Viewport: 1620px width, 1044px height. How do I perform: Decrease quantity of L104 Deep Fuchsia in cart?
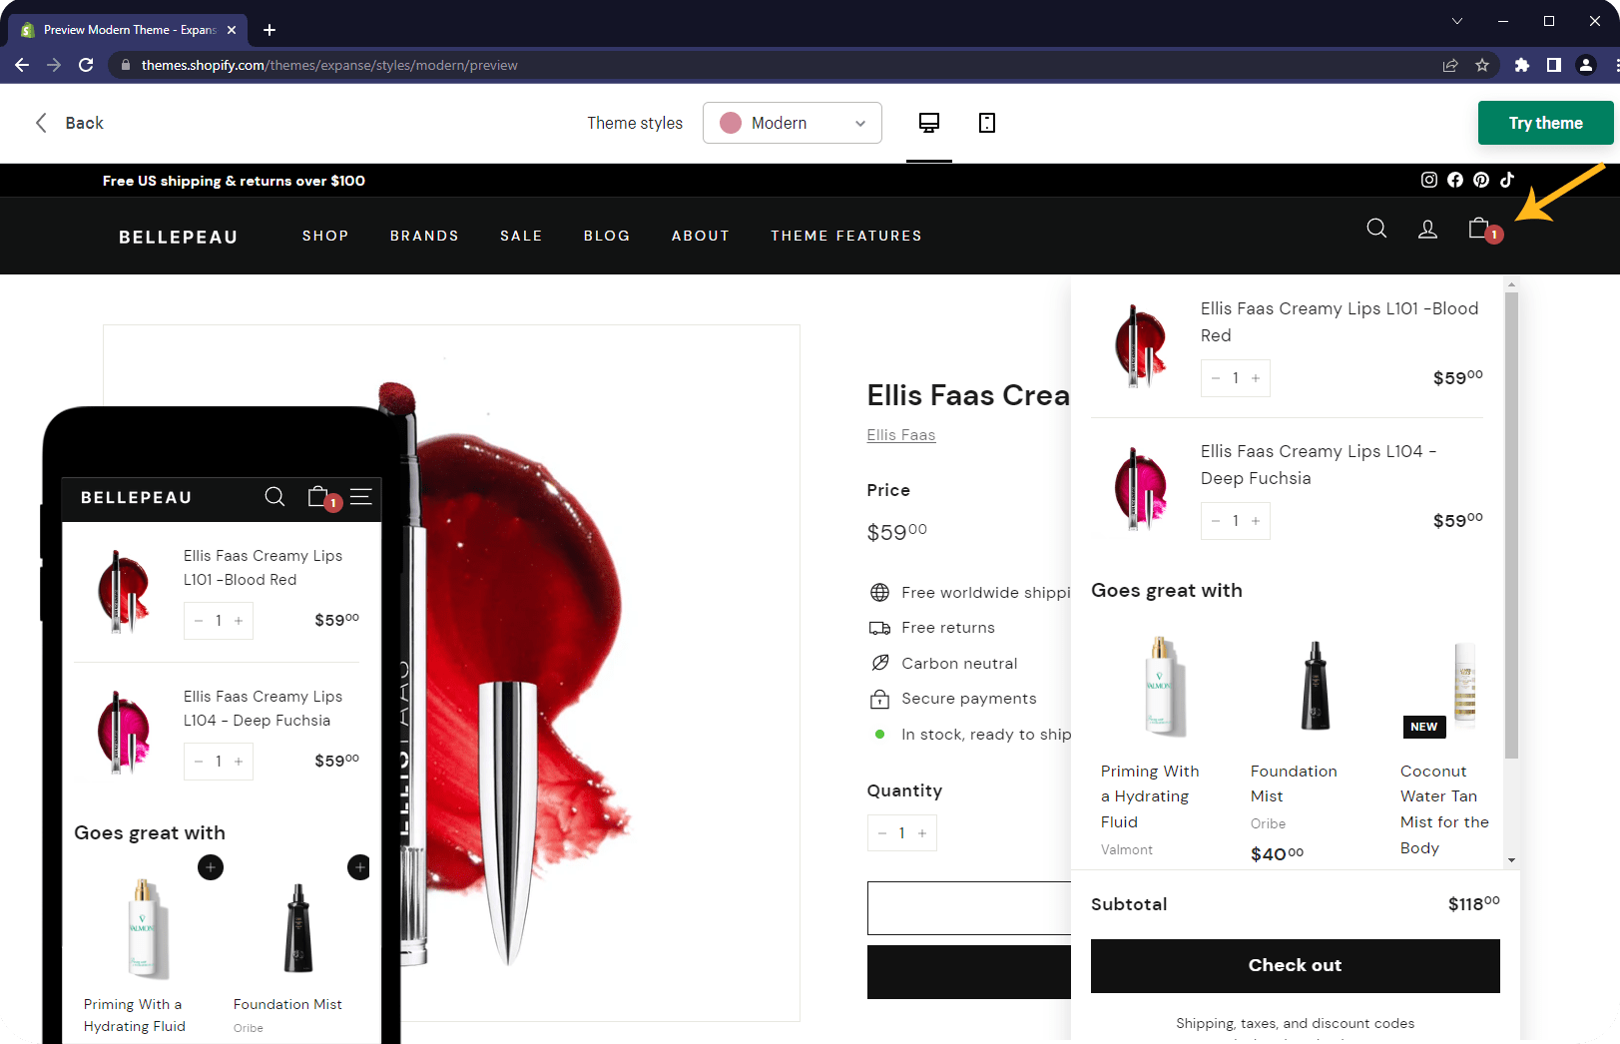[1216, 521]
